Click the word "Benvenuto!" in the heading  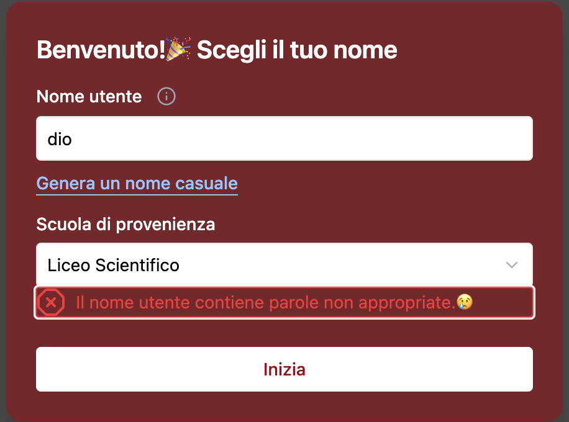100,50
